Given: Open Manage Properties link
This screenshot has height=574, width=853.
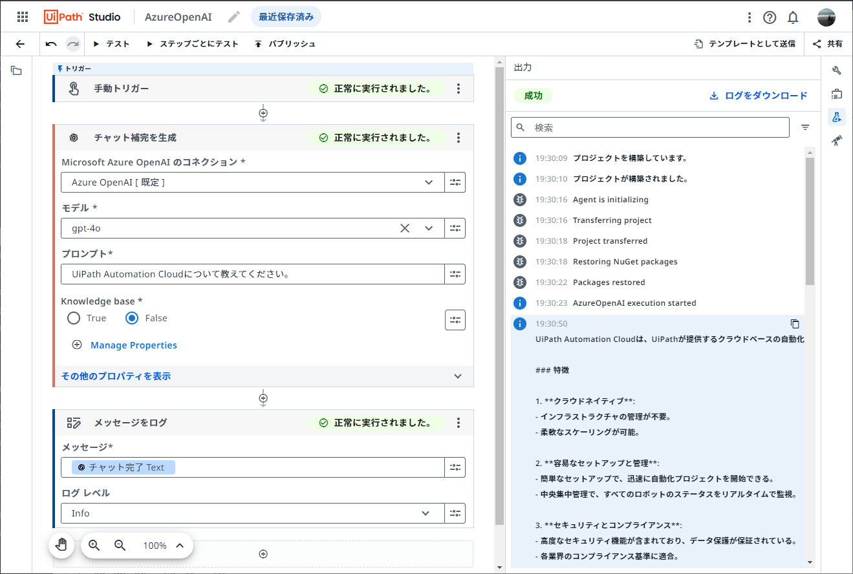Looking at the screenshot, I should 133,345.
